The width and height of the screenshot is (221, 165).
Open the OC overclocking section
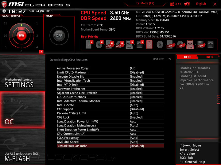(x=22, y=110)
